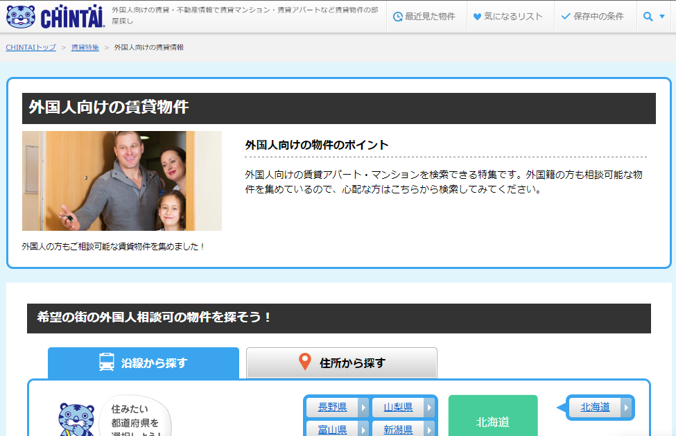
Task: Select the 山梨県 prefecture button
Action: 399,408
